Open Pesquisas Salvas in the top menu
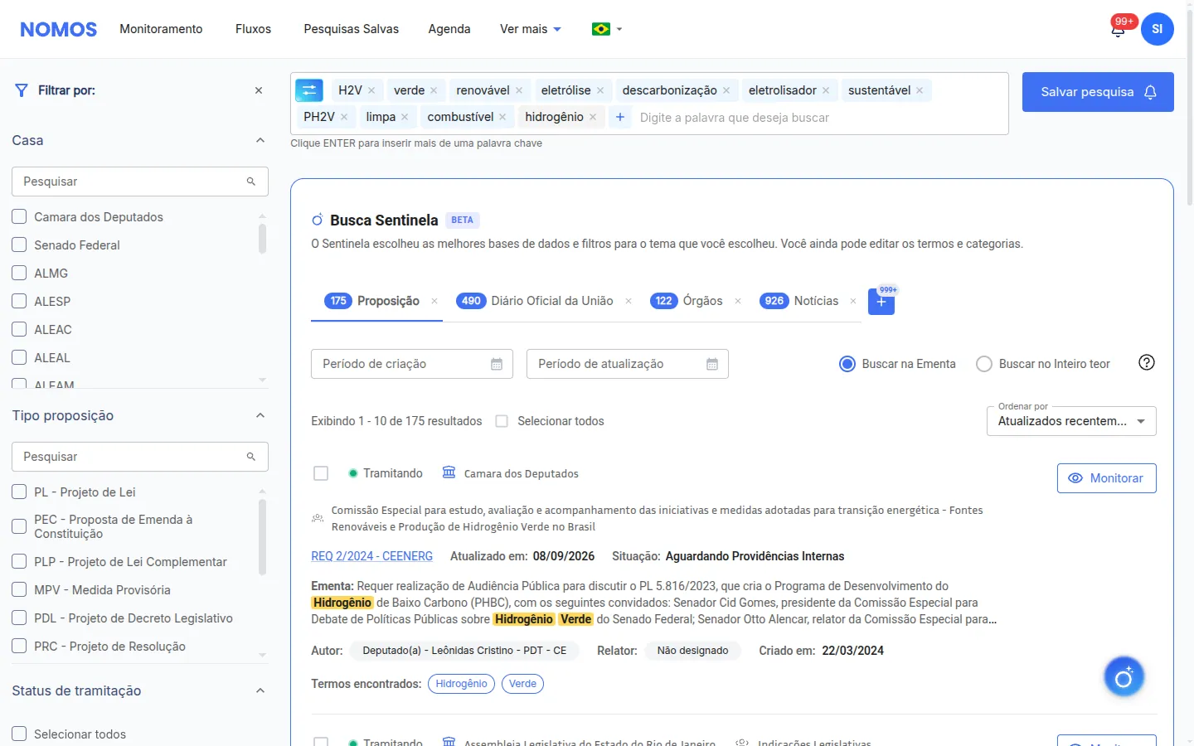1194x746 pixels. [351, 29]
